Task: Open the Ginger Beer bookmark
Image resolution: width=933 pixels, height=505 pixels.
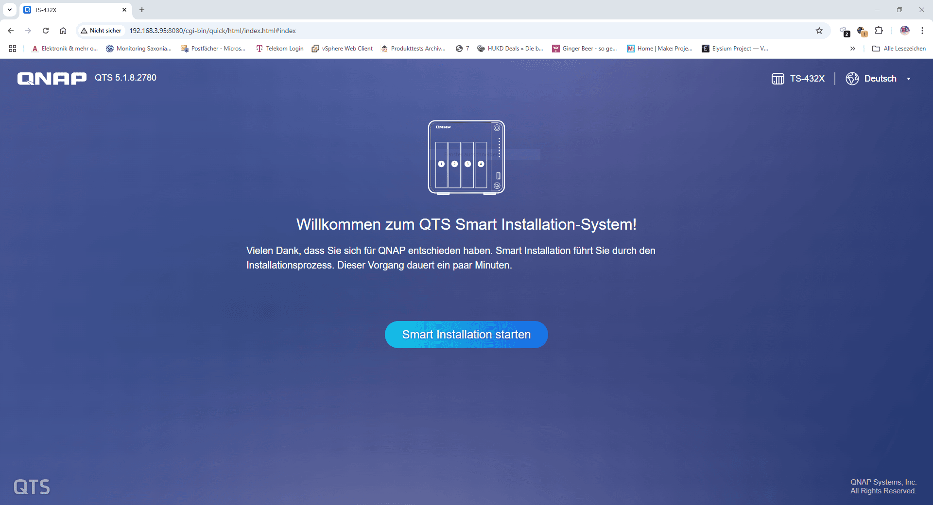Action: coord(585,49)
